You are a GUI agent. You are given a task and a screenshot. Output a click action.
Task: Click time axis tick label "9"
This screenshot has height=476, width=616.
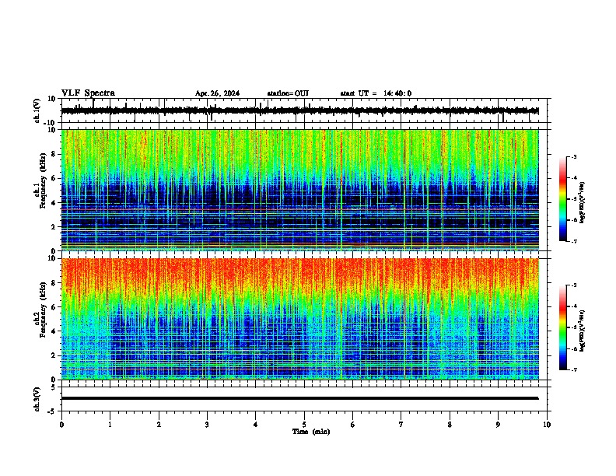click(x=498, y=425)
